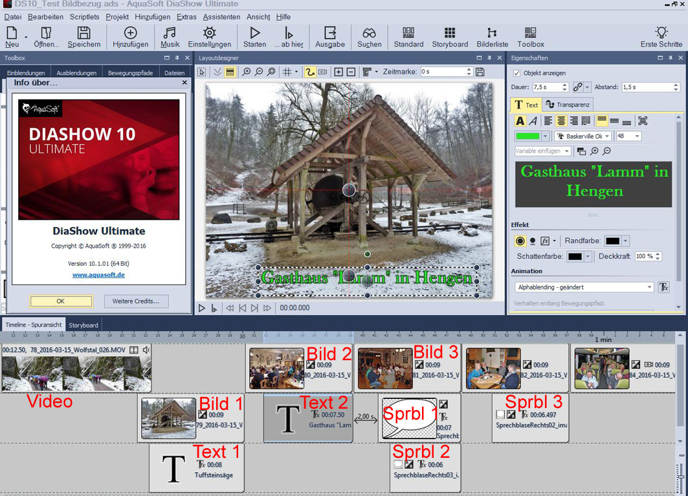Image resolution: width=688 pixels, height=496 pixels.
Task: Toggle center text alignment button
Action: [x=560, y=121]
